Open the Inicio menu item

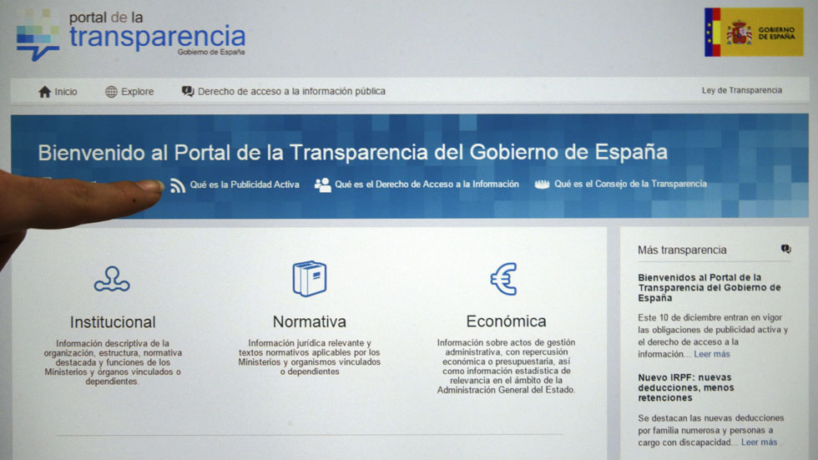pyautogui.click(x=66, y=92)
